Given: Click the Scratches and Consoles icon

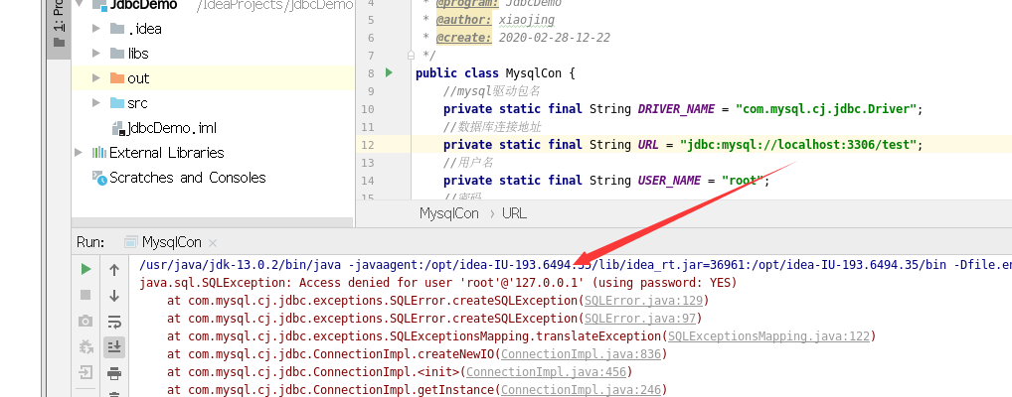Looking at the screenshot, I should (99, 178).
